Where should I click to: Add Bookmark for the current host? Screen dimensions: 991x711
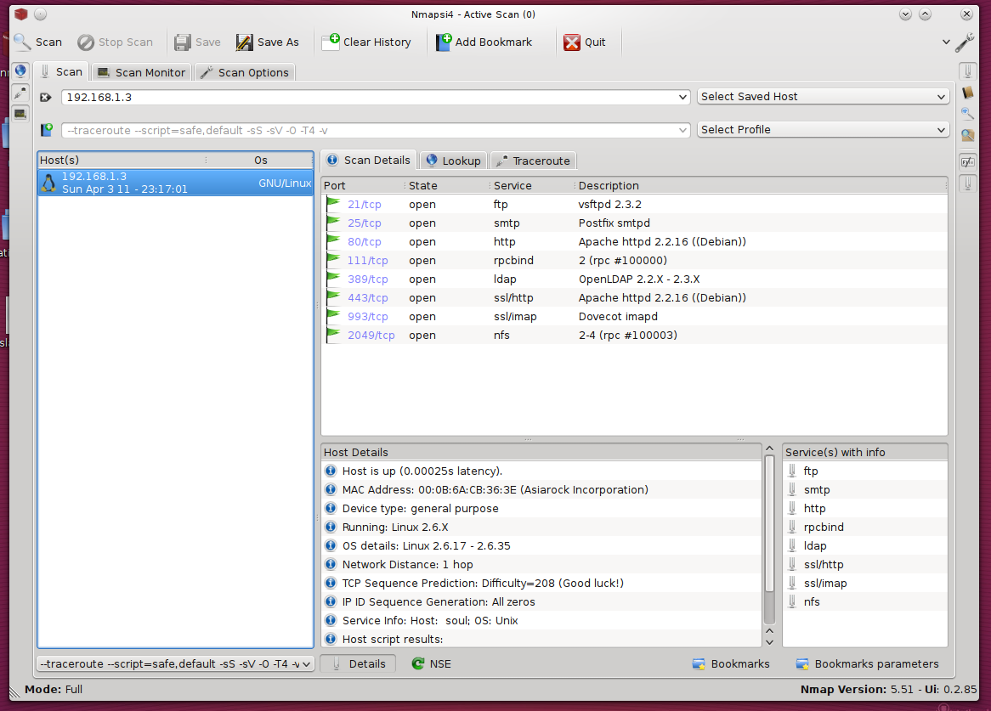click(484, 42)
